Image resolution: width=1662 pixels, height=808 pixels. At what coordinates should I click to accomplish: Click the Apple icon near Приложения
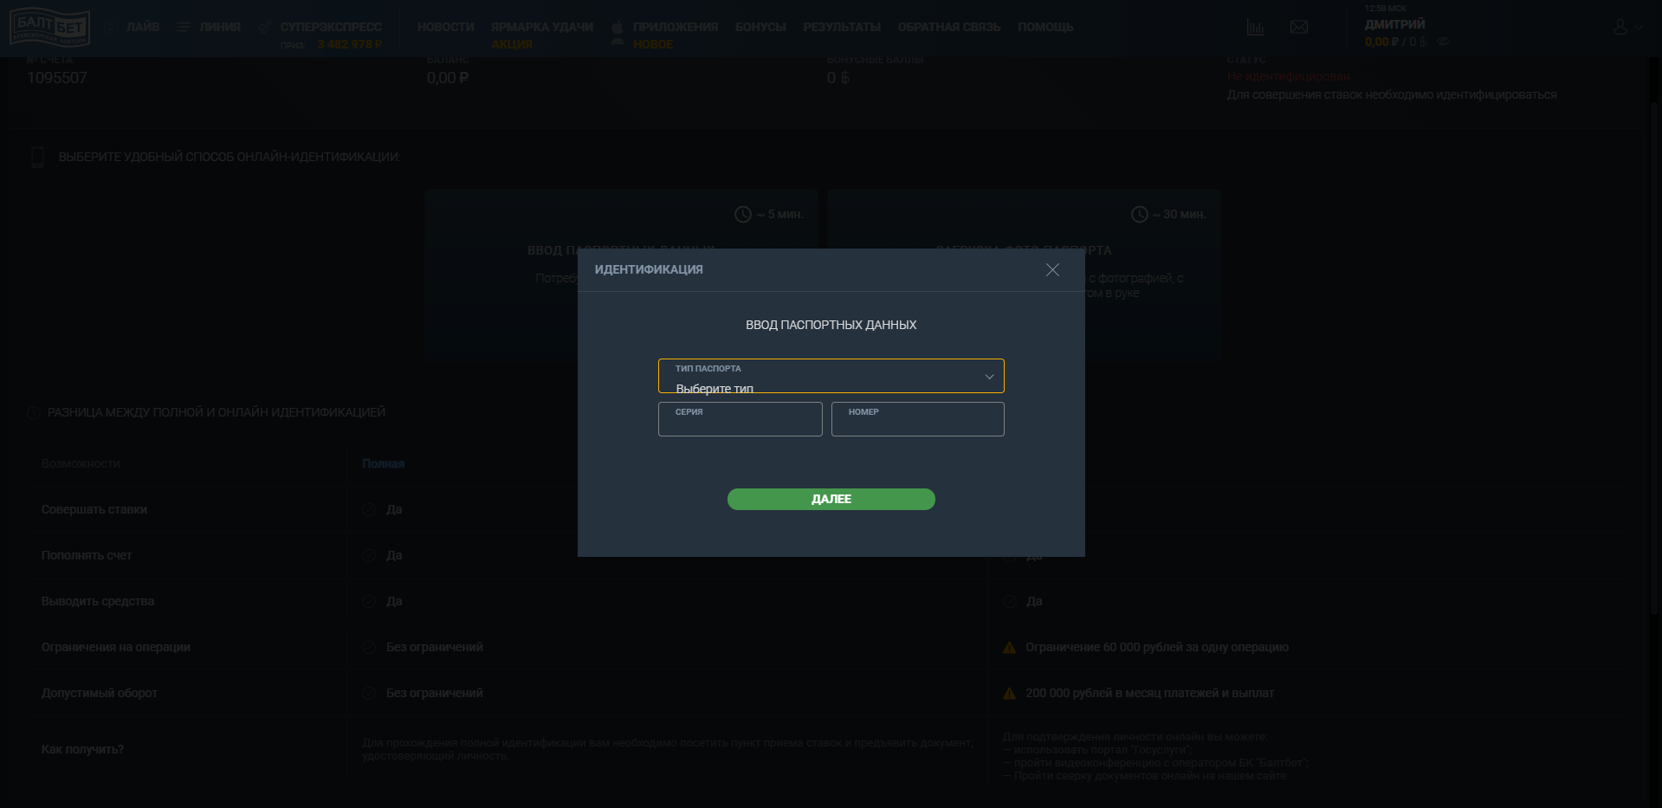[618, 27]
